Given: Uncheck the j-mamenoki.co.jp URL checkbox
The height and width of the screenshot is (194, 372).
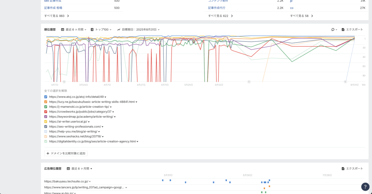Looking at the screenshot, I should point(45,107).
